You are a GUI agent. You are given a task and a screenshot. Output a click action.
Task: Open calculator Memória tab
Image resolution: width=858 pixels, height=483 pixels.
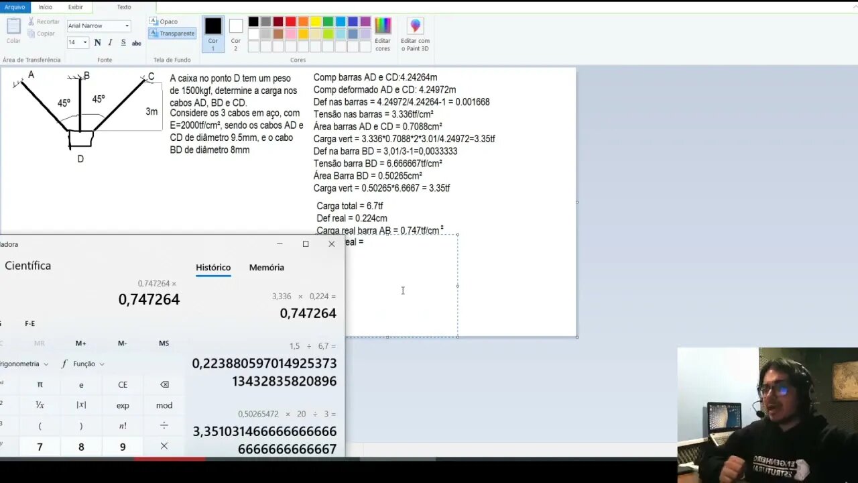point(267,267)
